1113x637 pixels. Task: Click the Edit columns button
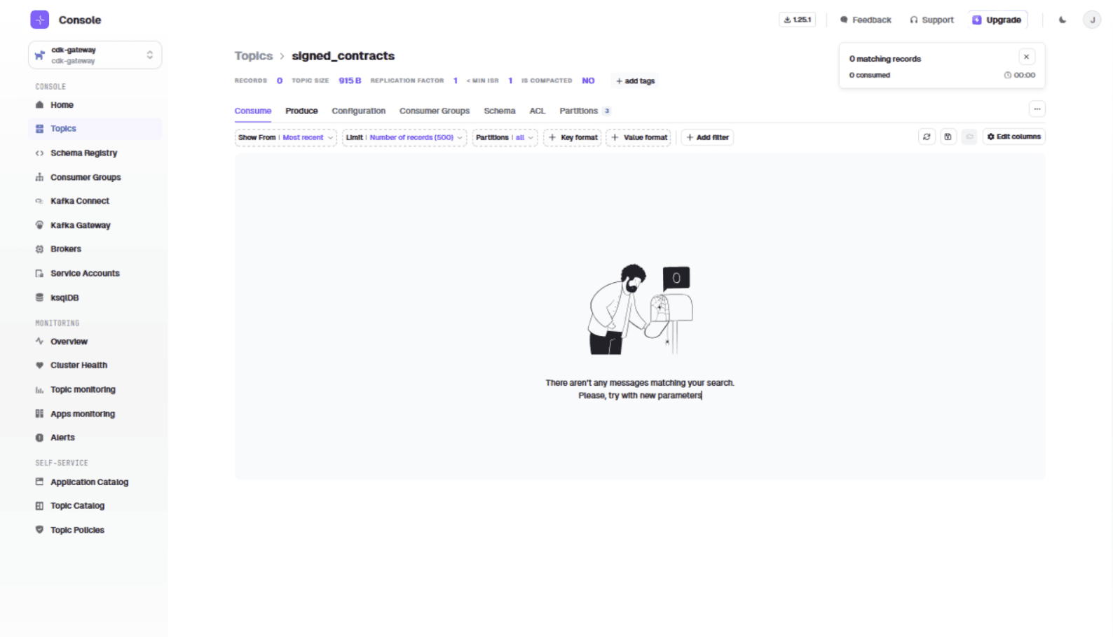coord(1013,137)
